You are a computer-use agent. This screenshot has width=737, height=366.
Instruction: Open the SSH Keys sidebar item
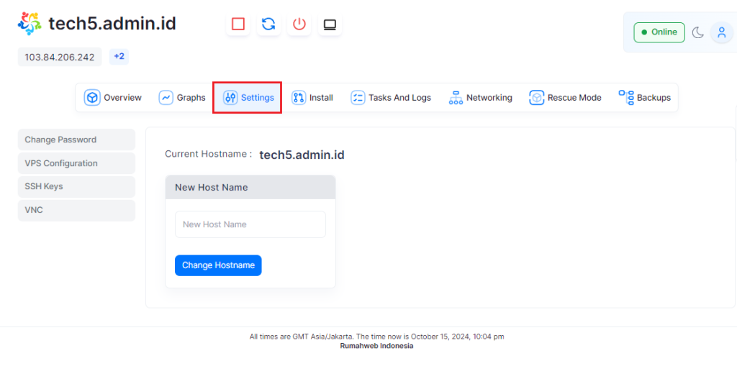click(76, 186)
